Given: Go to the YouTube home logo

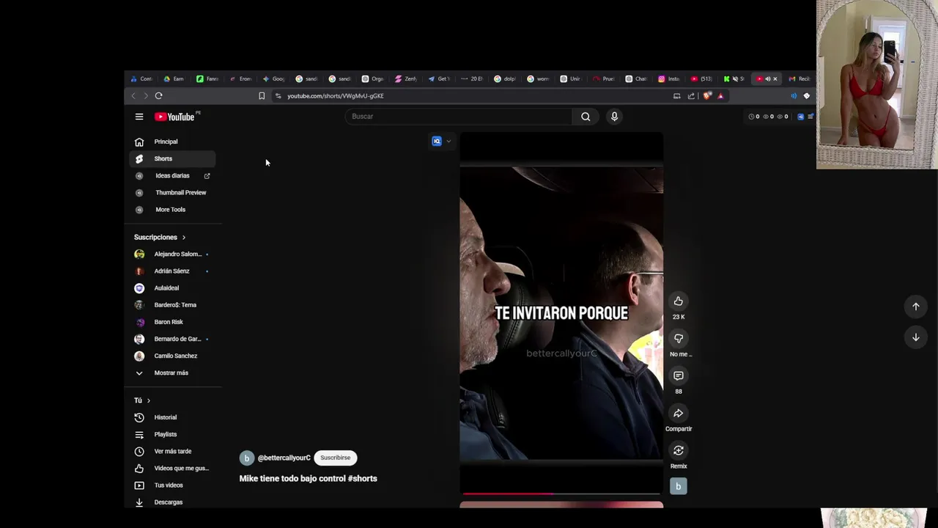Looking at the screenshot, I should click(174, 117).
